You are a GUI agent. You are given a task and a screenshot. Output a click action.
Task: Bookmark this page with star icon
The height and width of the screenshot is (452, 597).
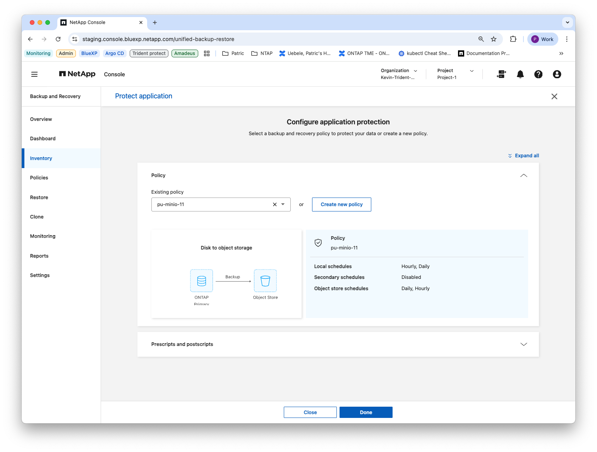tap(493, 39)
